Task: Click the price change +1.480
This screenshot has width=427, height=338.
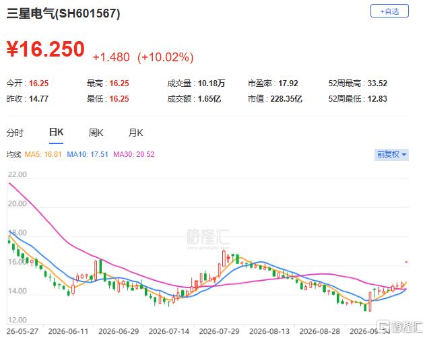Action: coord(111,57)
